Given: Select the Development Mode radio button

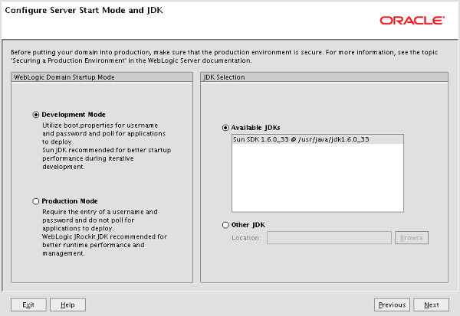Looking at the screenshot, I should point(36,115).
